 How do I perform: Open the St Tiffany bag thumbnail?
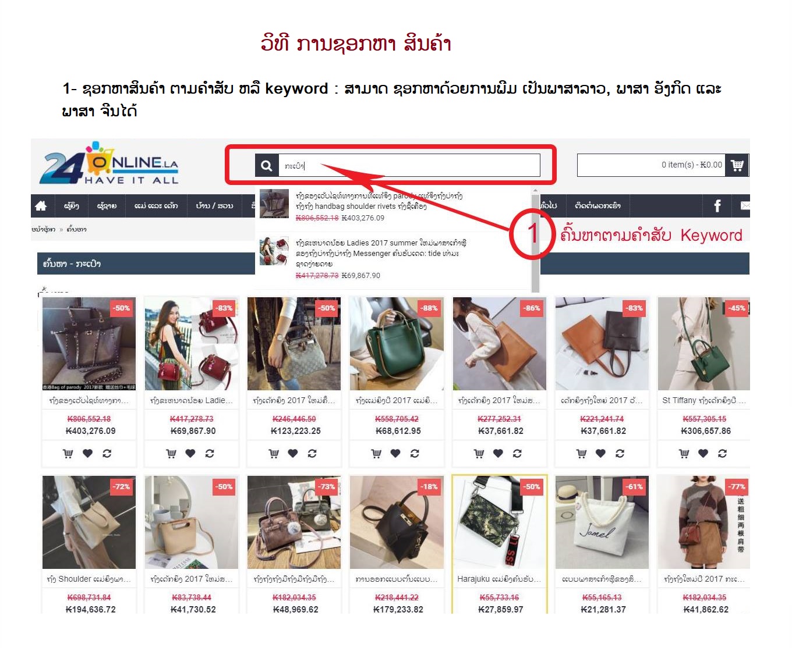pos(703,343)
